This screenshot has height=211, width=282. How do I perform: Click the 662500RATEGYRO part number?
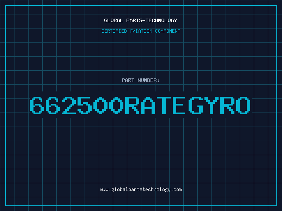(140, 105)
